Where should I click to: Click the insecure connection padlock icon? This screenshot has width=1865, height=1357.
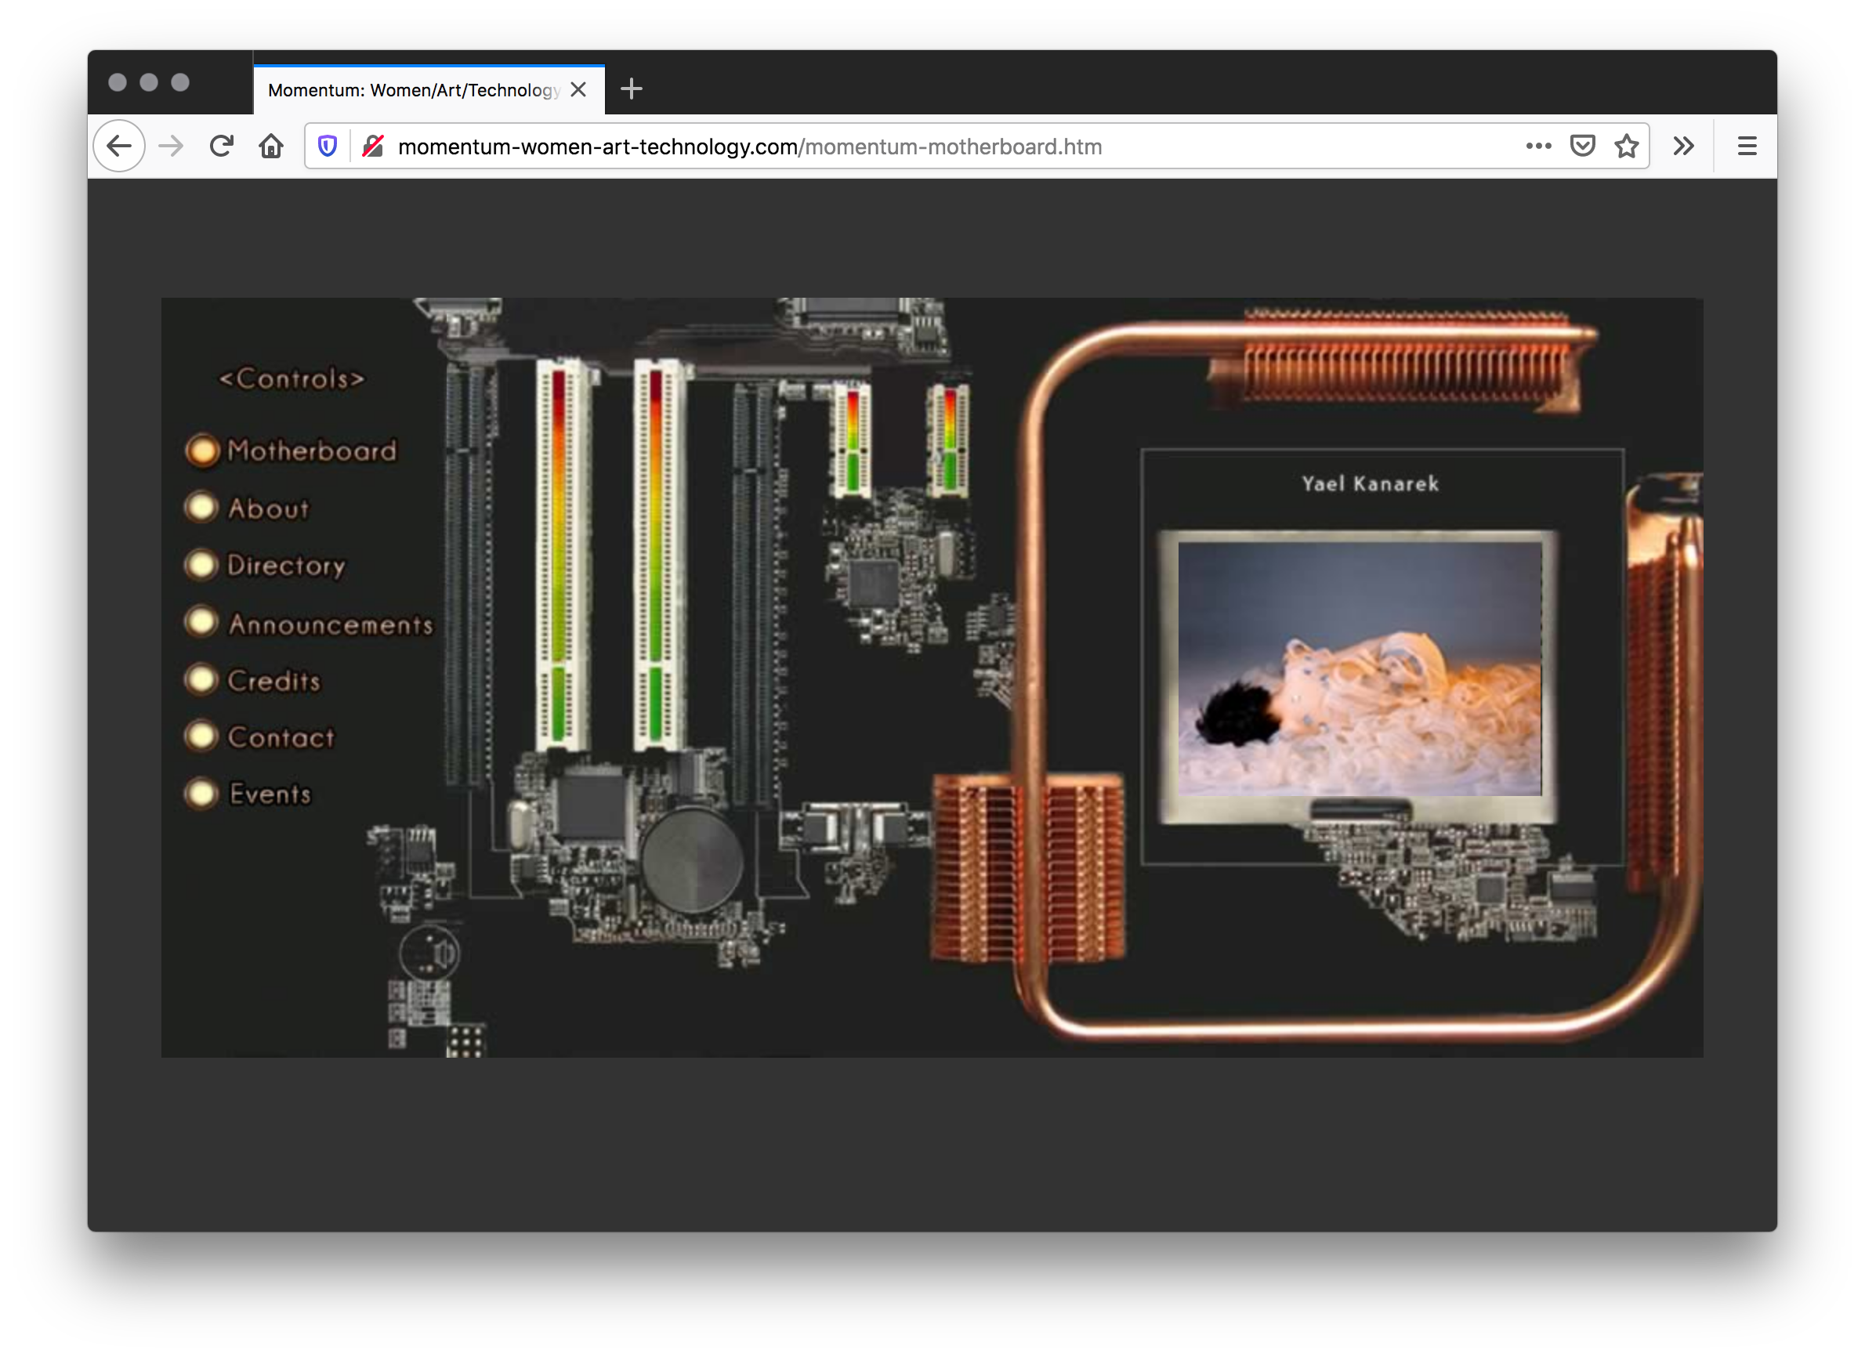click(373, 147)
